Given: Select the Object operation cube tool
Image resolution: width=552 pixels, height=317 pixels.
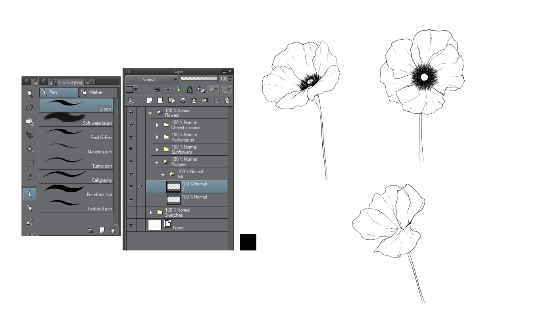Looking at the screenshot, I should [x=30, y=122].
